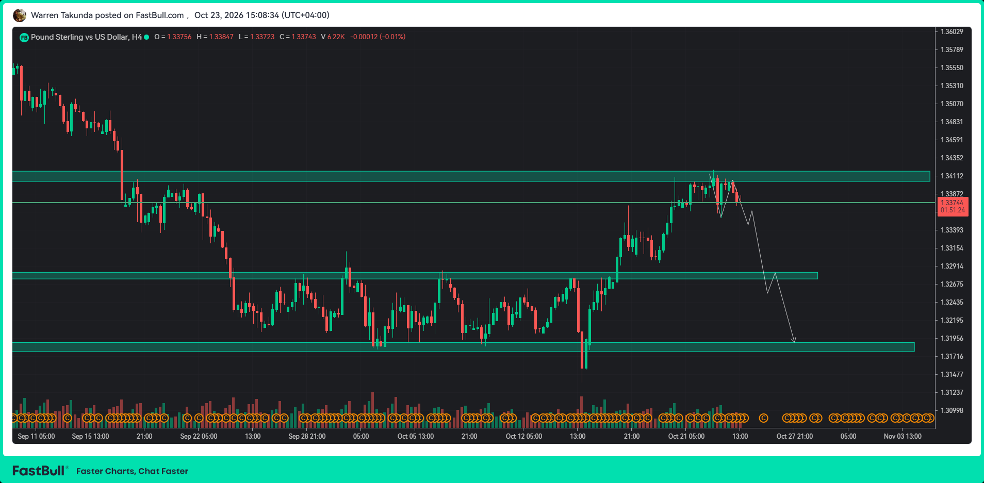
Task: Click time axis label 'Nov 03 13:00'
Action: click(x=903, y=436)
